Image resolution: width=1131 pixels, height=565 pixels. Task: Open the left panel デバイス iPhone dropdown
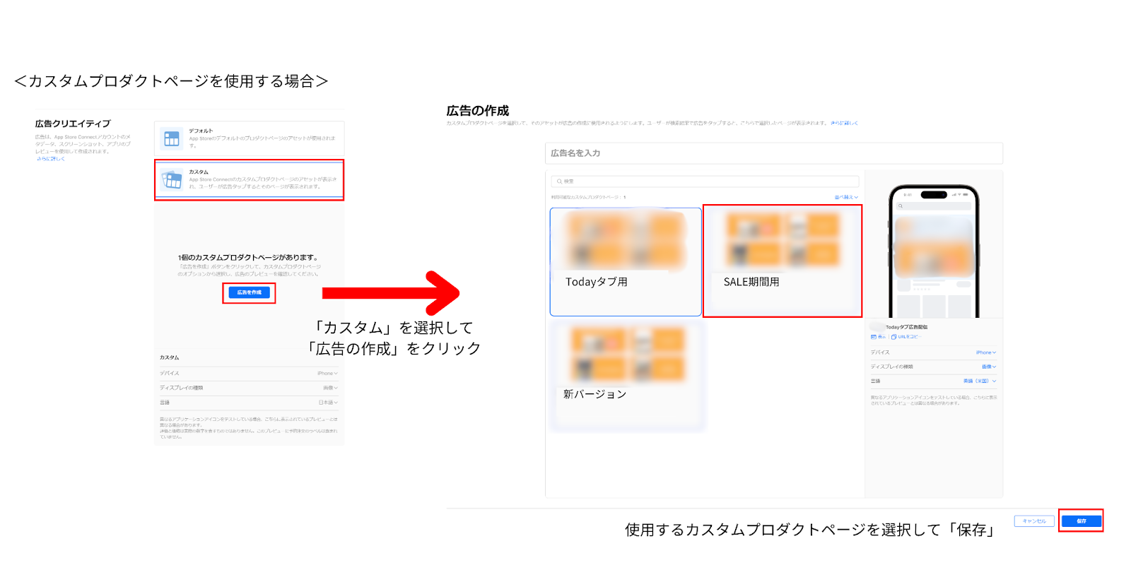coord(327,373)
